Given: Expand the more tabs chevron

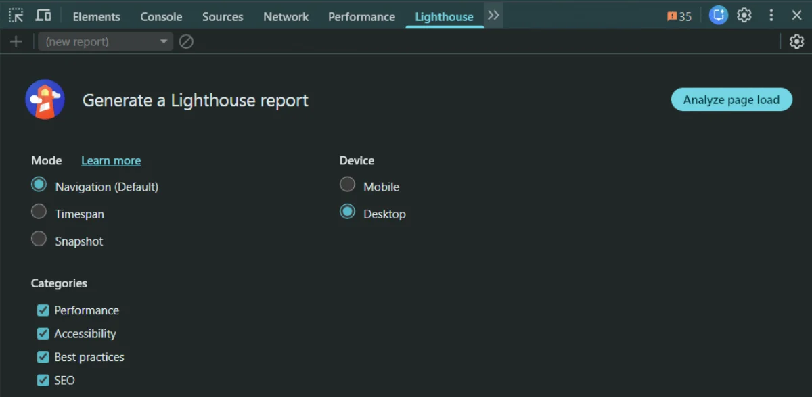Looking at the screenshot, I should (493, 16).
